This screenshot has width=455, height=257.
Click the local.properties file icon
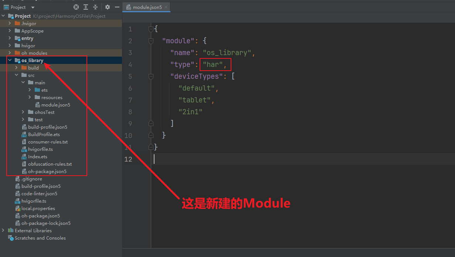click(x=18, y=208)
